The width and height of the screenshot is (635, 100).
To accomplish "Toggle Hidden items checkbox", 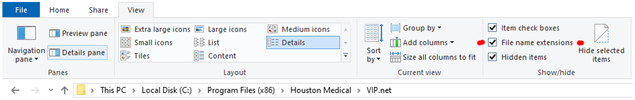I will (492, 57).
